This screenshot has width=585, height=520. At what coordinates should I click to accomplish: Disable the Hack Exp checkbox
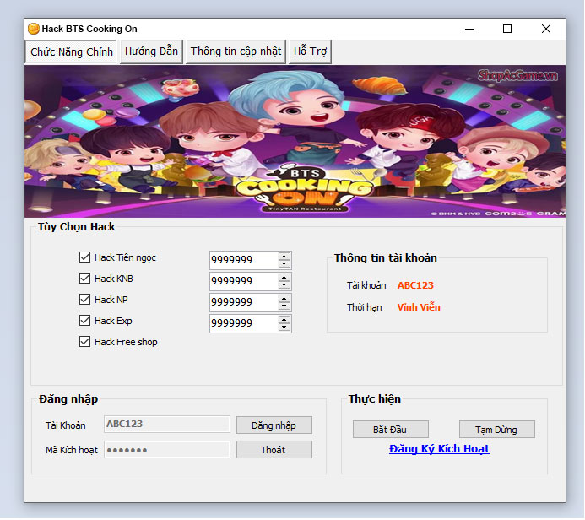(x=84, y=321)
